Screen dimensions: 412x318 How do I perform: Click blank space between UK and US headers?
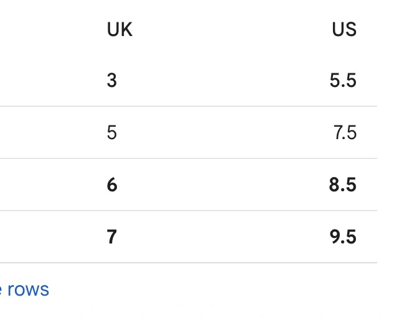coord(232,29)
